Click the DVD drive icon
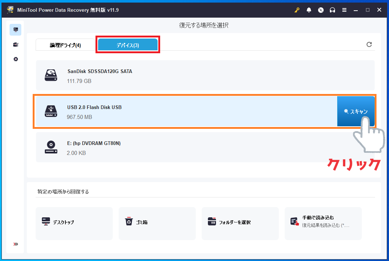 [51, 147]
